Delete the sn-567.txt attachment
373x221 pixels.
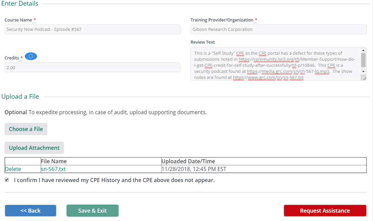click(13, 169)
